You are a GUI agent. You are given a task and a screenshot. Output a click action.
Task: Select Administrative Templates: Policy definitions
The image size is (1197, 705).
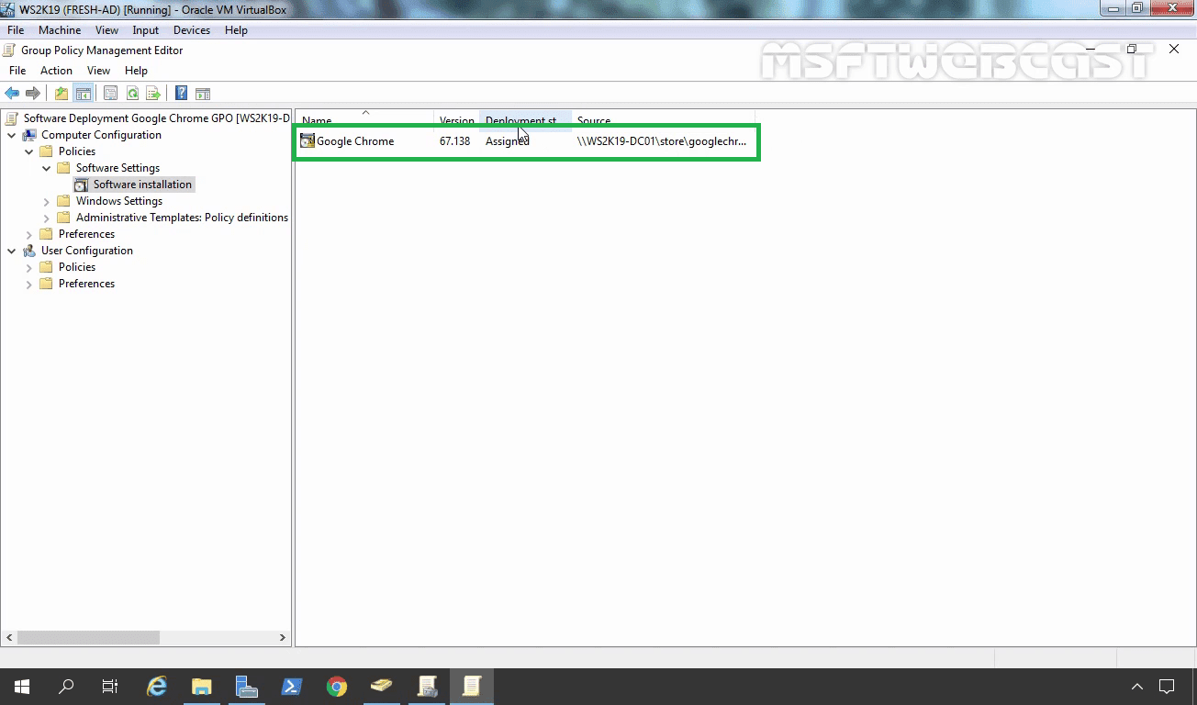[182, 218]
